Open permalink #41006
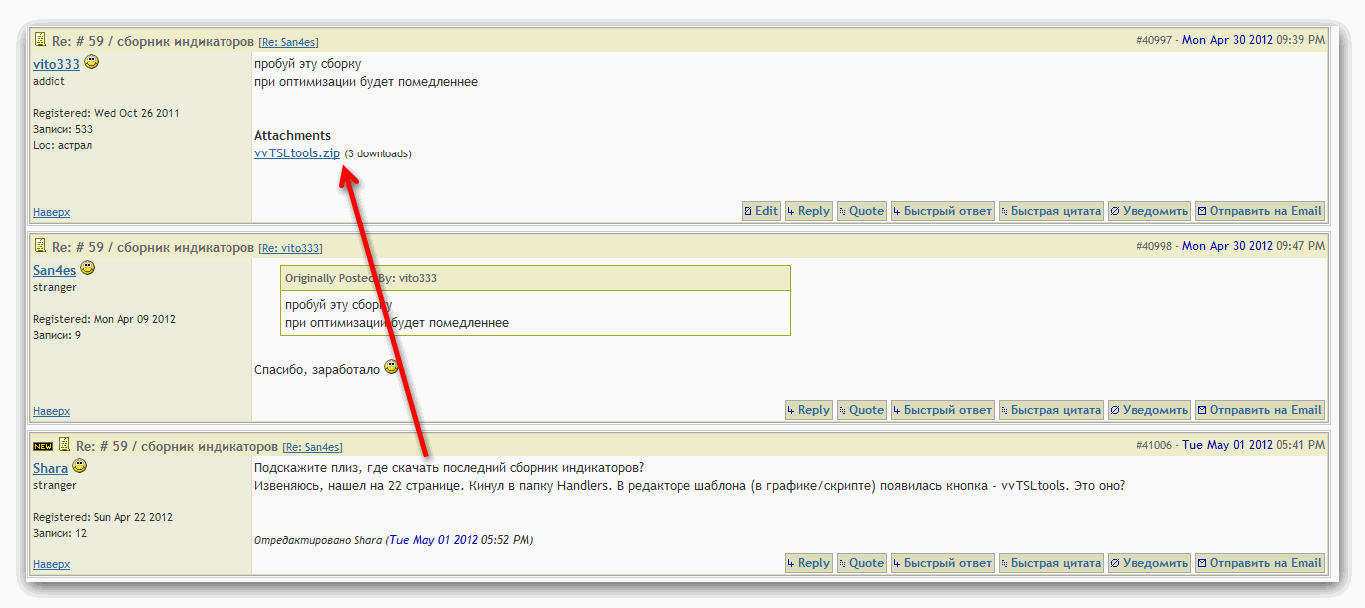Image resolution: width=1365 pixels, height=608 pixels. (x=1154, y=445)
